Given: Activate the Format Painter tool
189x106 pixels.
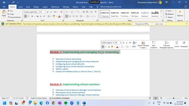Looking at the screenshot, I should [x=14, y=17].
